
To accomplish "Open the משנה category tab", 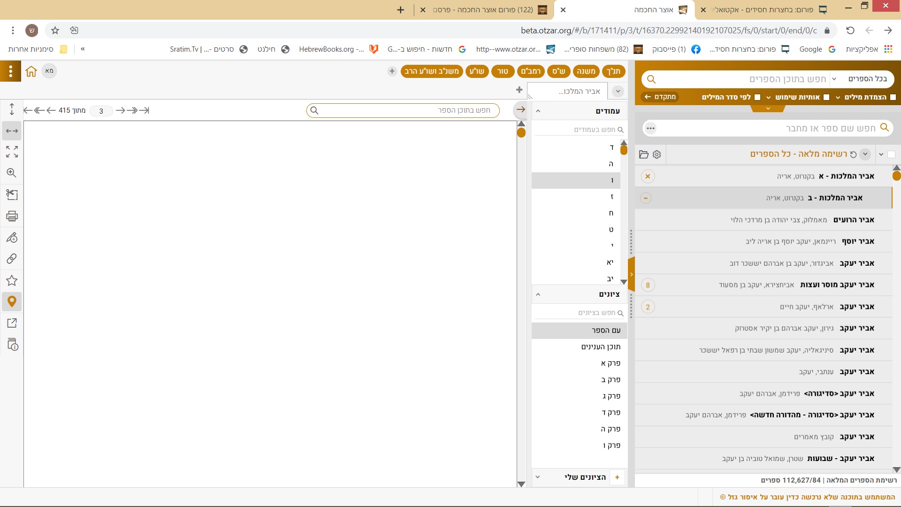I will coord(586,71).
